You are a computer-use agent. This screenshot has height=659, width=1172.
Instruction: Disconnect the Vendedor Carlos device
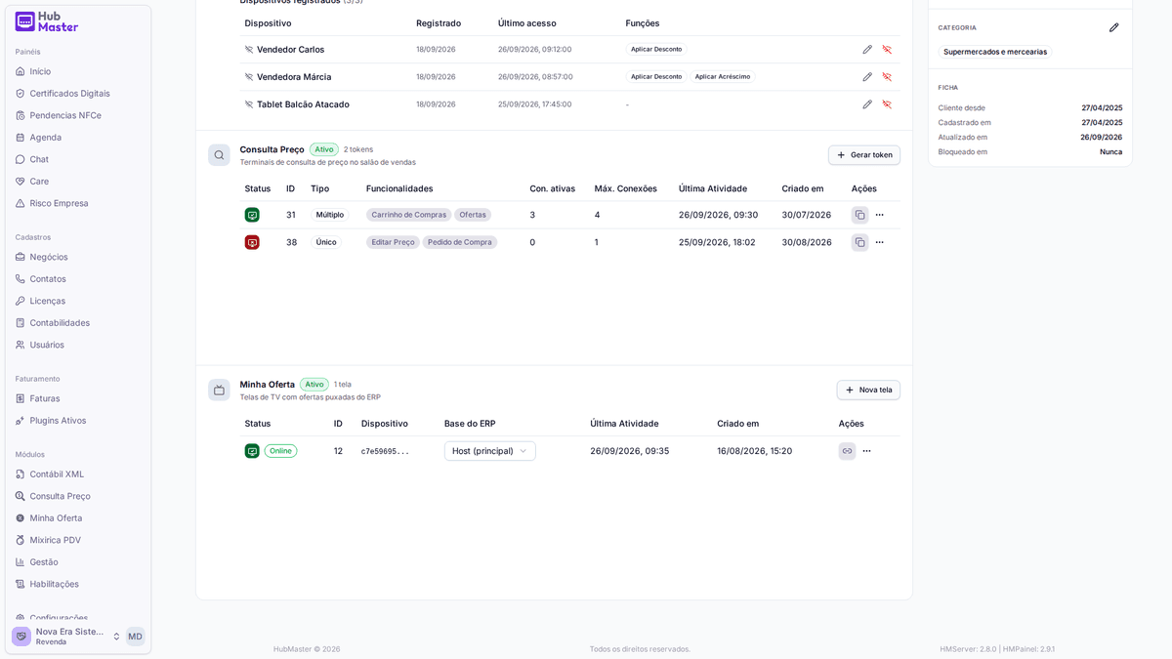887,50
